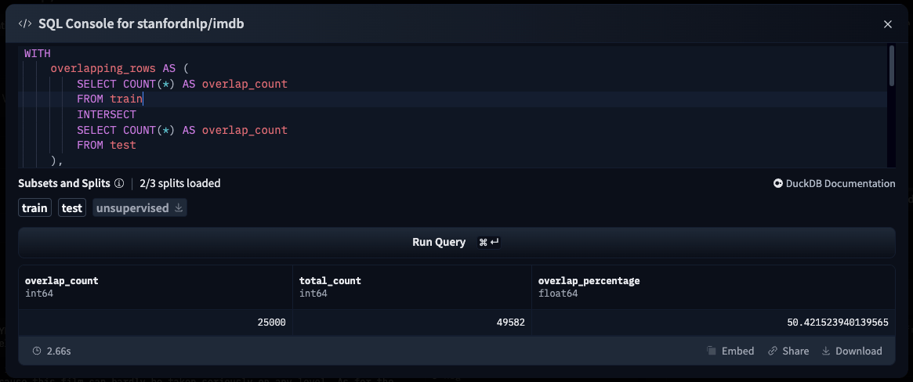Share the SQL query
The width and height of the screenshot is (913, 382).
788,351
